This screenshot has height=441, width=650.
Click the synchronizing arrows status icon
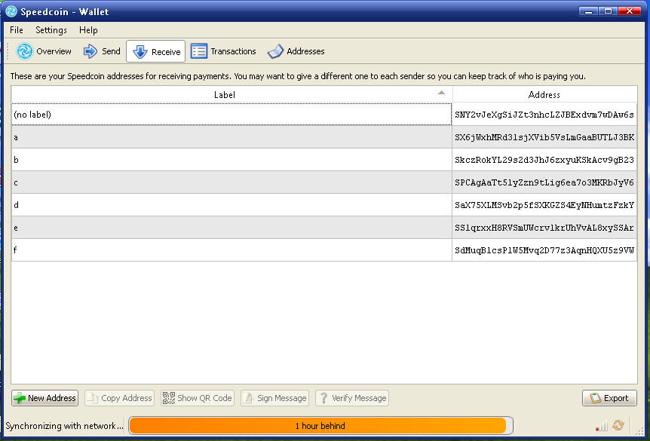click(618, 425)
